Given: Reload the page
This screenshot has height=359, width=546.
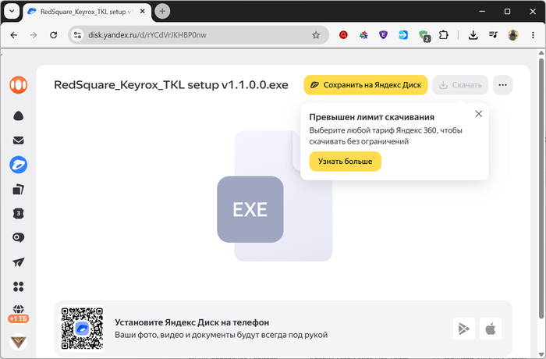Looking at the screenshot, I should 53,35.
